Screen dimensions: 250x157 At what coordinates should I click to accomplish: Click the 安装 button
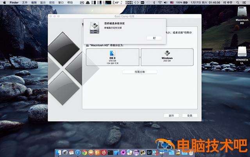click(x=190, y=116)
